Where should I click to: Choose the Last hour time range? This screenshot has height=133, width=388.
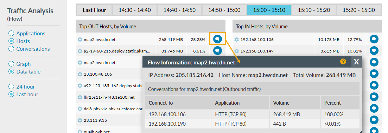coord(11,94)
